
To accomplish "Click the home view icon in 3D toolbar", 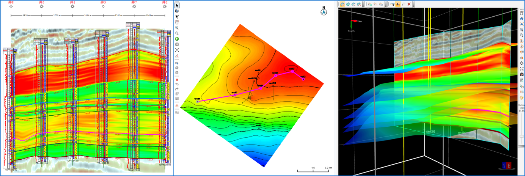I will (522, 19).
